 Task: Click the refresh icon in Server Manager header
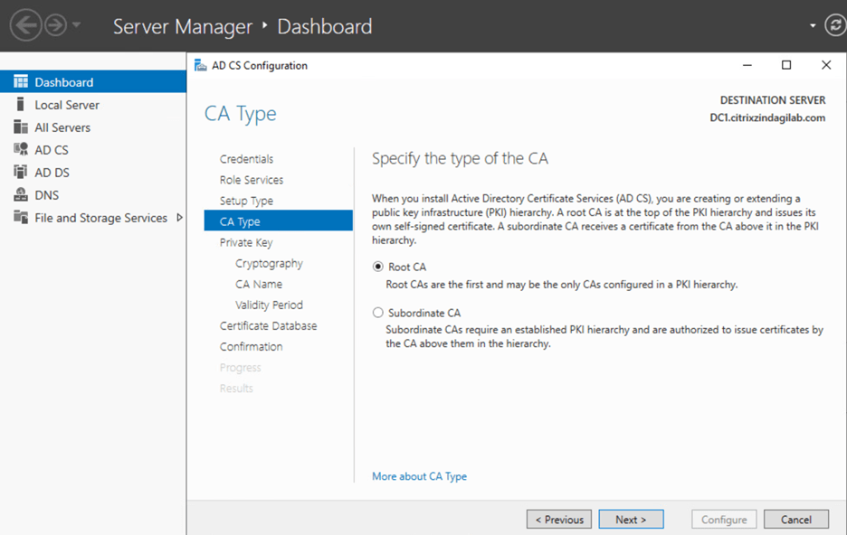pos(835,24)
